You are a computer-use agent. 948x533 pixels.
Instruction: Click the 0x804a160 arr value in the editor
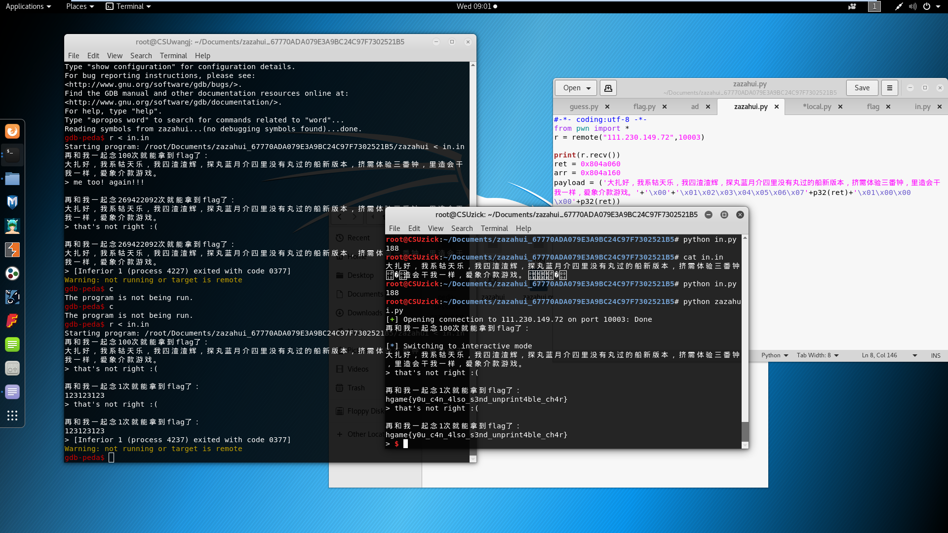(600, 173)
